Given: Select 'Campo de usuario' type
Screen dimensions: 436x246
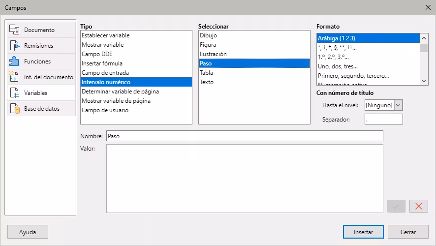Looking at the screenshot, I should 105,110.
